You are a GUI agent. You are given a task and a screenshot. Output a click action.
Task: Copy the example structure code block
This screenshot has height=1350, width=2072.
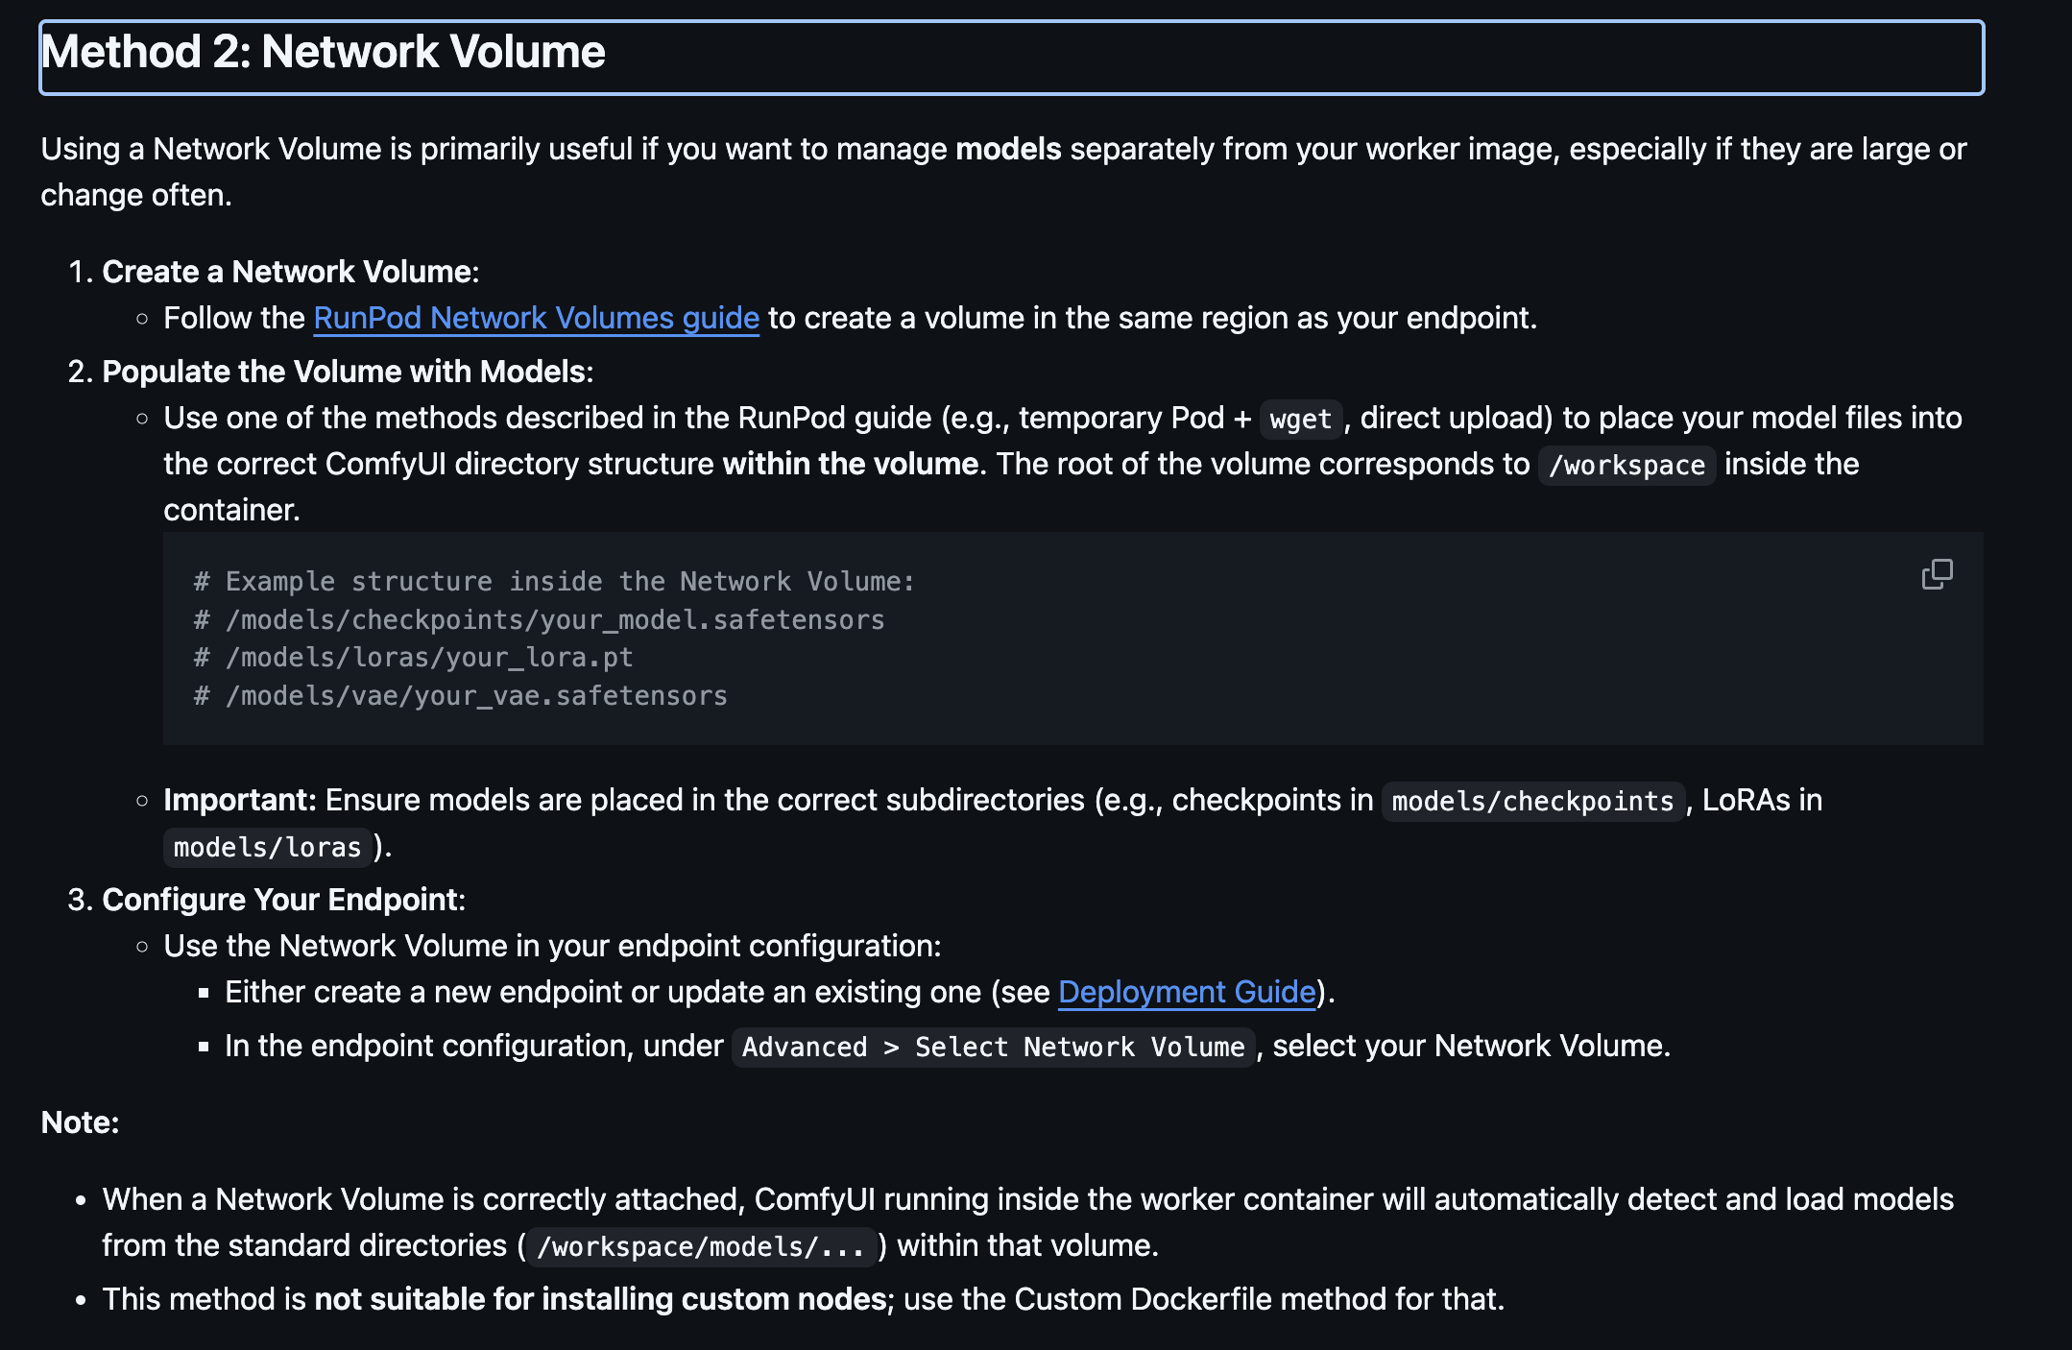point(1937,574)
